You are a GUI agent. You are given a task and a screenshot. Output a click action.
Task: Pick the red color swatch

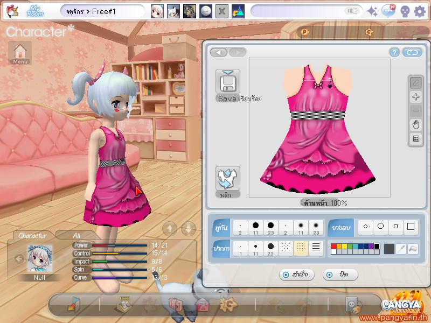[x=333, y=247]
